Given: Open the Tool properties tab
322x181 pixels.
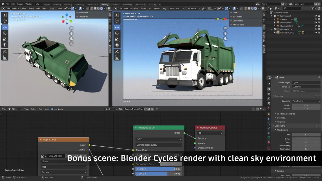Looking at the screenshot, I should pyautogui.click(x=269, y=83).
